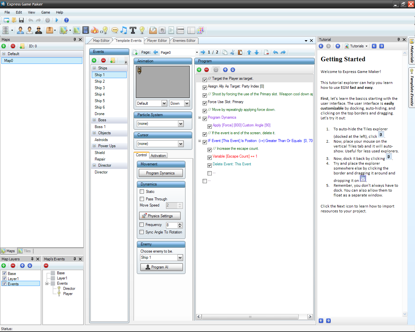This screenshot has height=332, width=415.
Task: Open the package box items icon
Action: point(49,30)
